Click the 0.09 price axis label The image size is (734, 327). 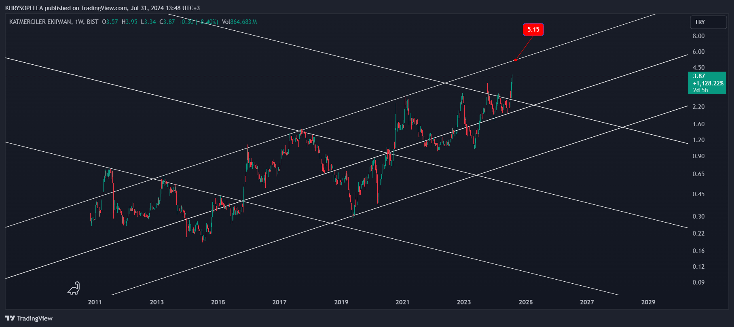point(699,282)
